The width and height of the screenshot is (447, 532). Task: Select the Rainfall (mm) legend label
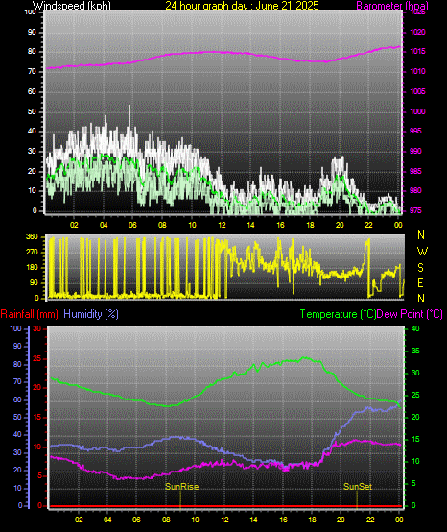pyautogui.click(x=29, y=314)
